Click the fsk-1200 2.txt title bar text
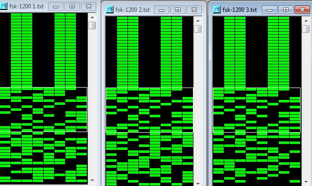Screen dimensions: 312x186 (x=132, y=9)
